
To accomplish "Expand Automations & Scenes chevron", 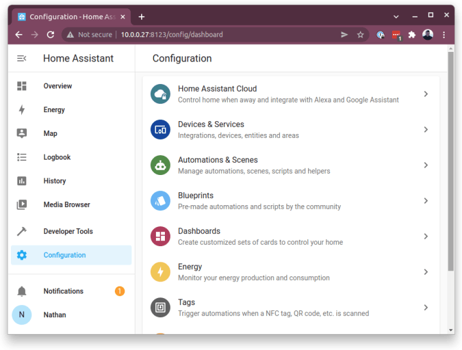I will (x=426, y=165).
